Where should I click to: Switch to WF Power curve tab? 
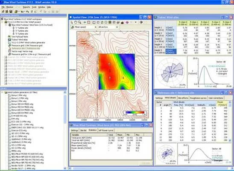(106, 130)
